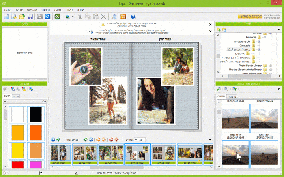Image resolution: width=284 pixels, height=177 pixels.
Task: Click the add folder icon in explorer panel
Action: tap(219, 30)
